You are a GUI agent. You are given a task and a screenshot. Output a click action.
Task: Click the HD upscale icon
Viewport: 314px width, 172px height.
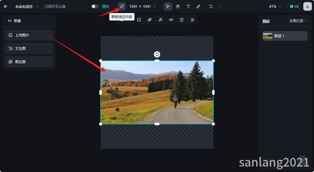point(171,20)
